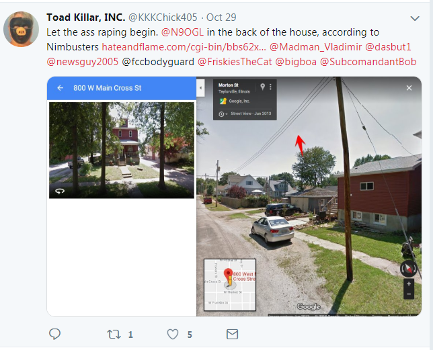Click the map pin icon in Morton St card

point(263,87)
